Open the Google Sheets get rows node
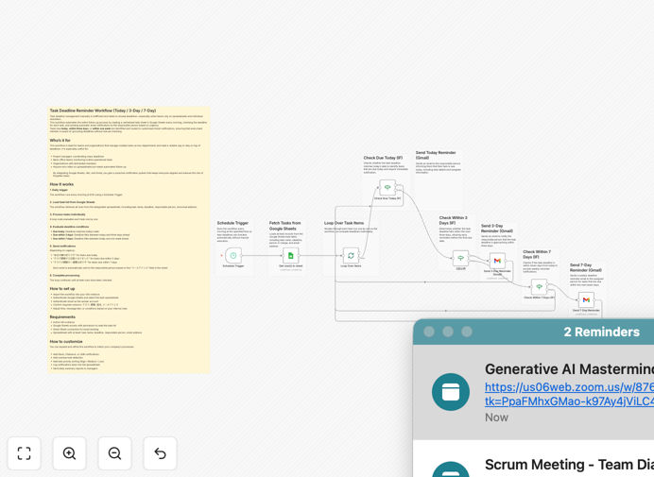654x477 pixels. coord(291,255)
